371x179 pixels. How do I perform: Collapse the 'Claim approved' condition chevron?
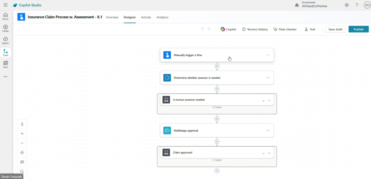point(263,153)
